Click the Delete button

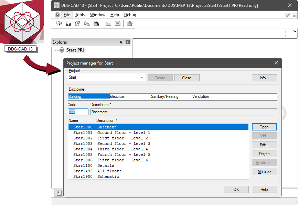pos(264,154)
